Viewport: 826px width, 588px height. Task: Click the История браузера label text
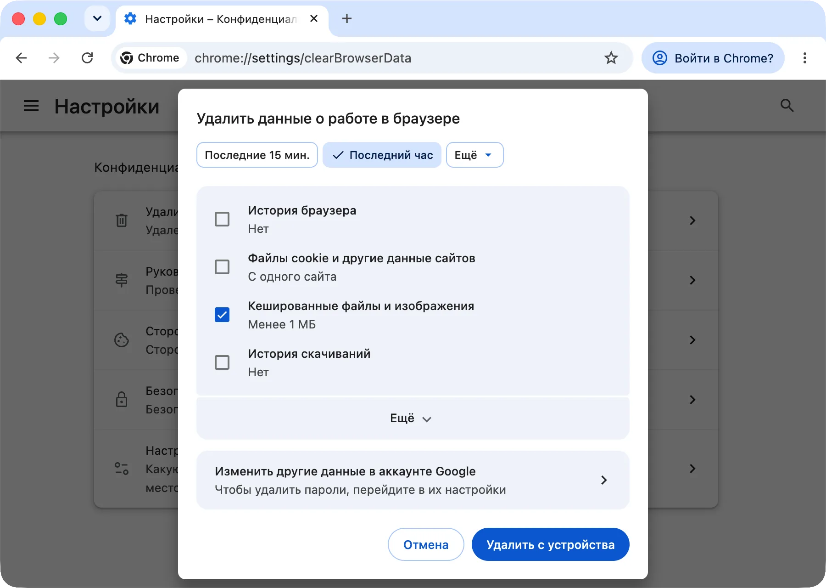click(x=302, y=210)
